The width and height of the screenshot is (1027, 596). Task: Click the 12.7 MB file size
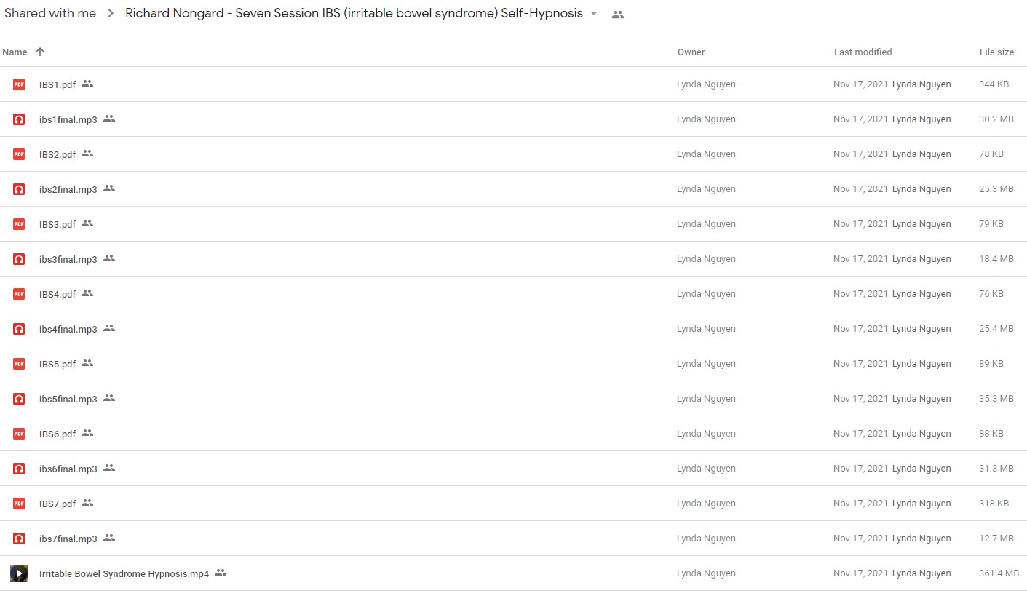click(996, 539)
